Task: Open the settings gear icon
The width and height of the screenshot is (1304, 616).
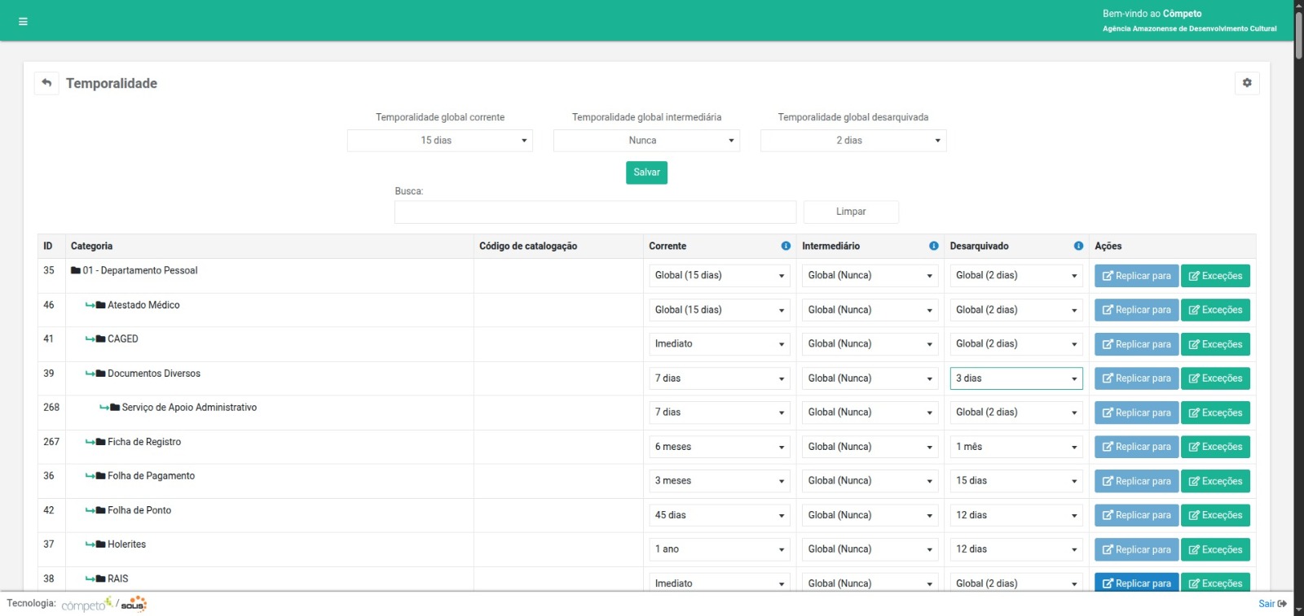Action: click(x=1246, y=83)
